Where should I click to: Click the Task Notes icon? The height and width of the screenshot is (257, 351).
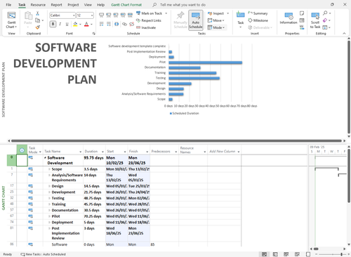(x=302, y=13)
